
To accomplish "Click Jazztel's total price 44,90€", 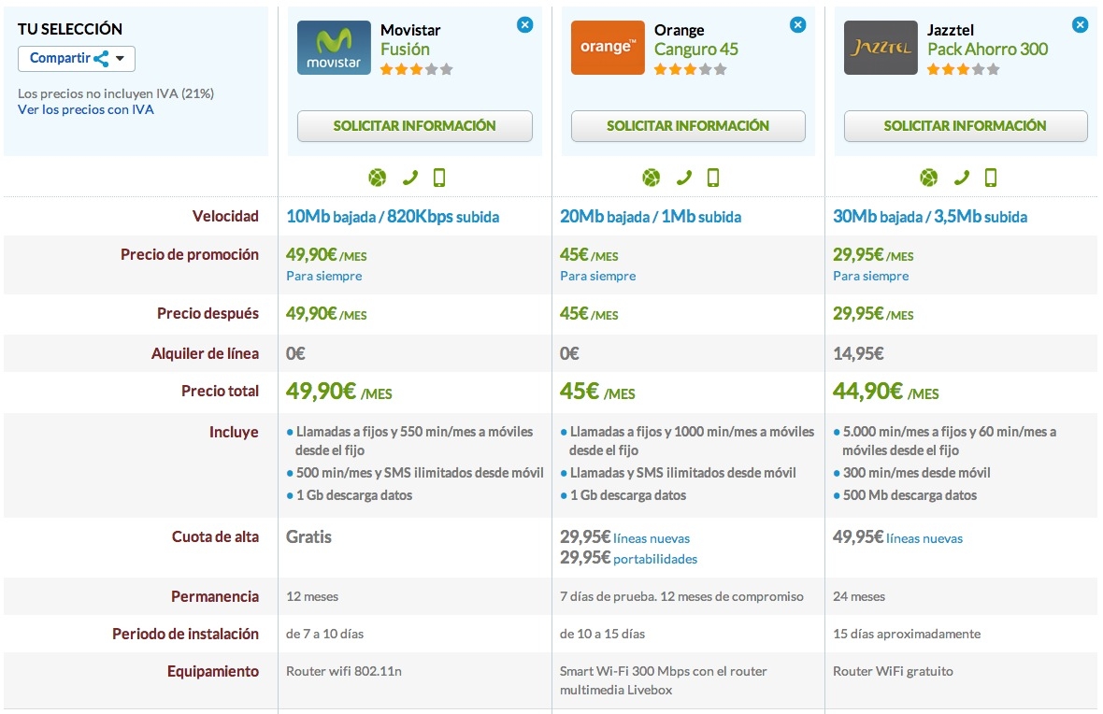I will click(886, 392).
